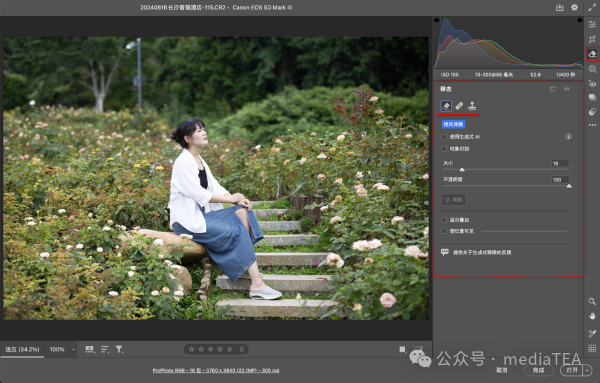Enable 显示叠加 checkbox
The image size is (600, 383).
[444, 220]
